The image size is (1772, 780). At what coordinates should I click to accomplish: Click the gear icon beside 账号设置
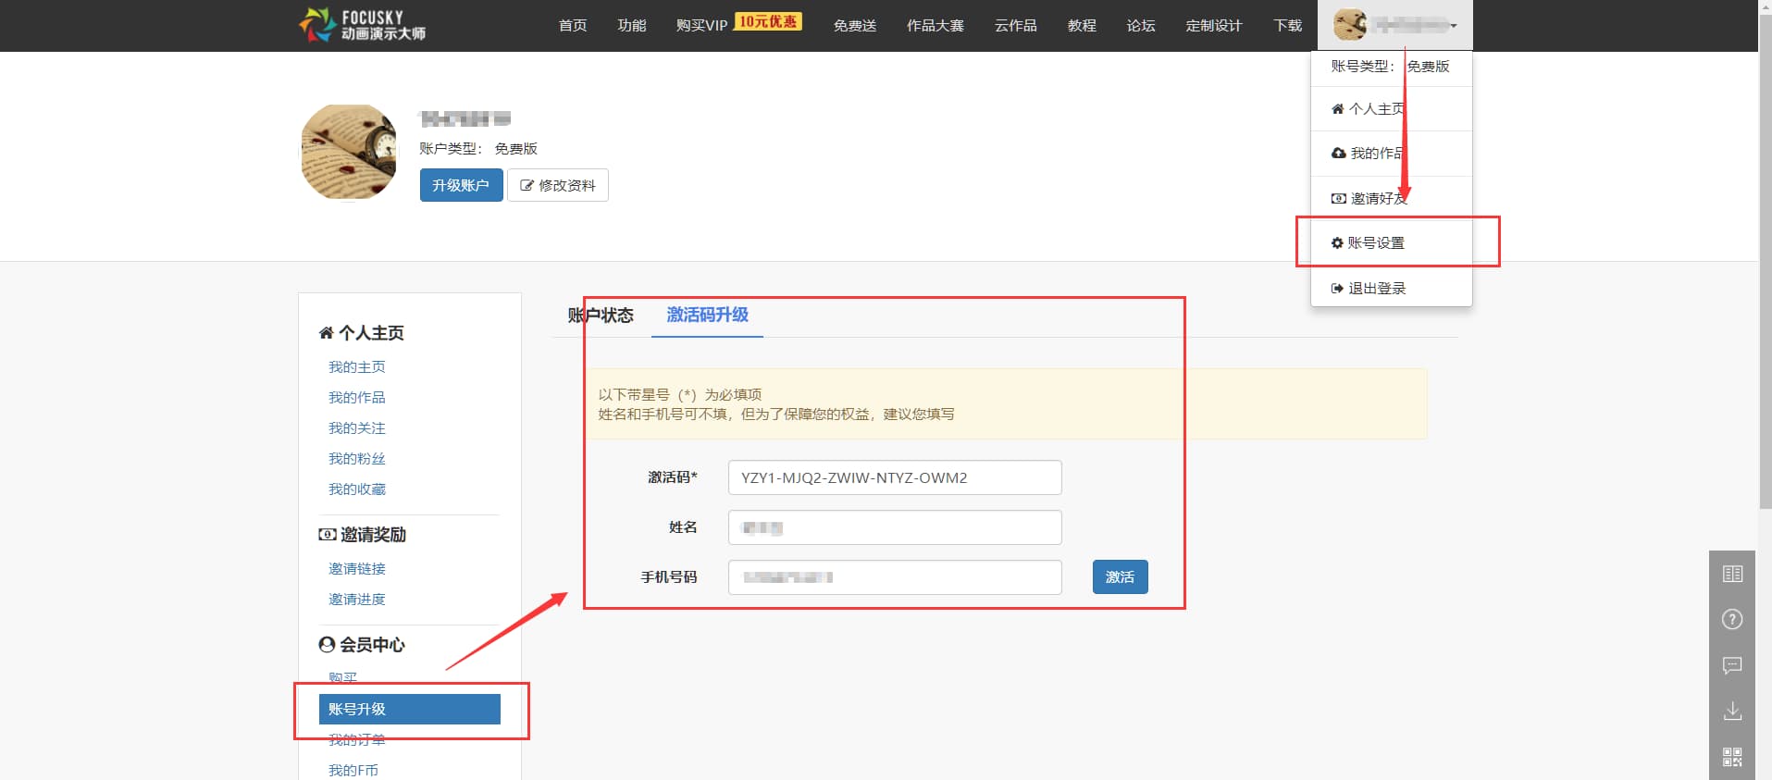1337,242
